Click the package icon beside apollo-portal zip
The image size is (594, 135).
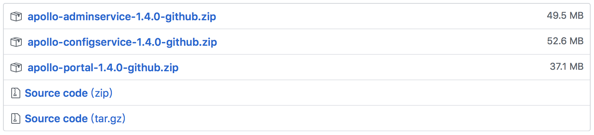pos(16,67)
